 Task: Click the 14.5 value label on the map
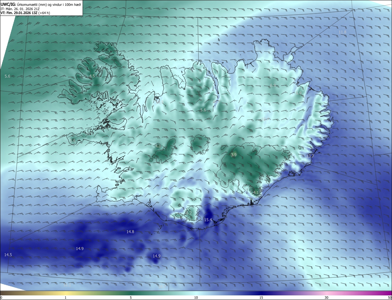tap(8, 255)
